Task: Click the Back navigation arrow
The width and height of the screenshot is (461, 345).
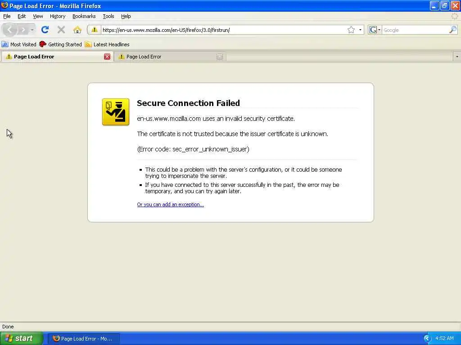Action: point(9,30)
